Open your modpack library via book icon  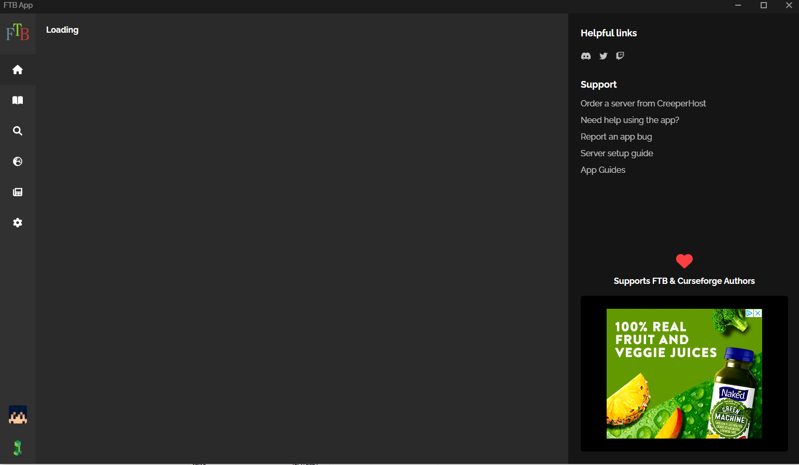click(x=18, y=100)
